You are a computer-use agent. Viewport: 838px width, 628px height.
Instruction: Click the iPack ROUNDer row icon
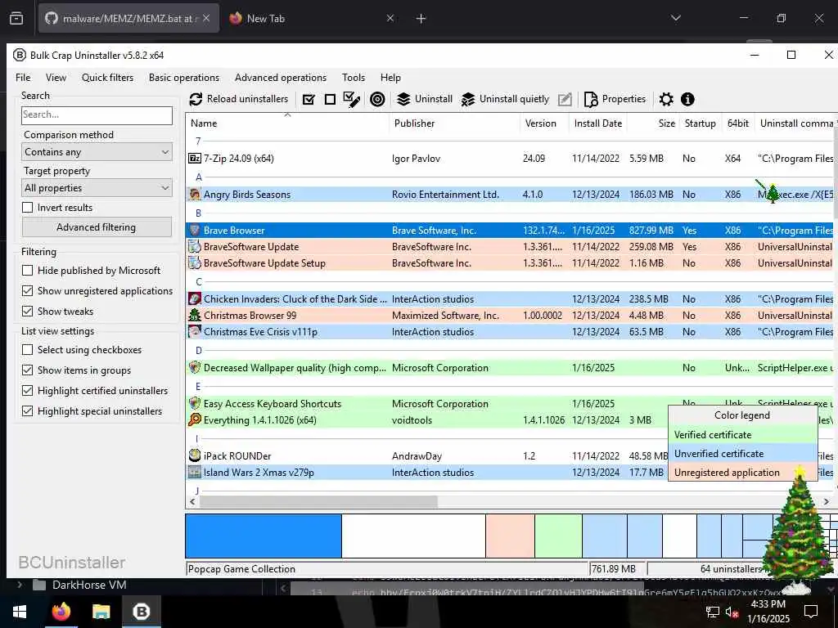click(x=195, y=456)
